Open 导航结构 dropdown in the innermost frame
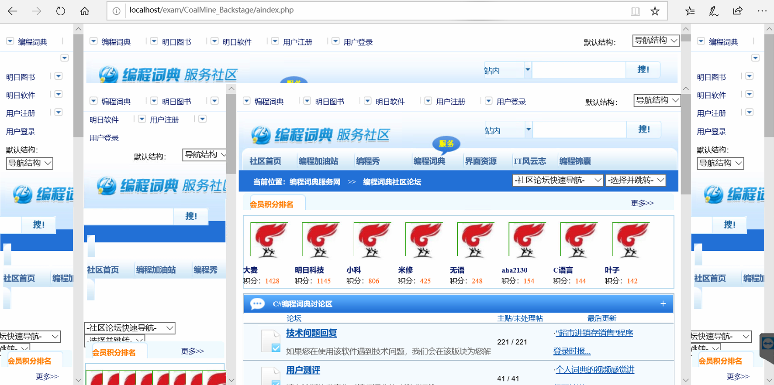Screen dimensions: 774x385 [x=657, y=100]
